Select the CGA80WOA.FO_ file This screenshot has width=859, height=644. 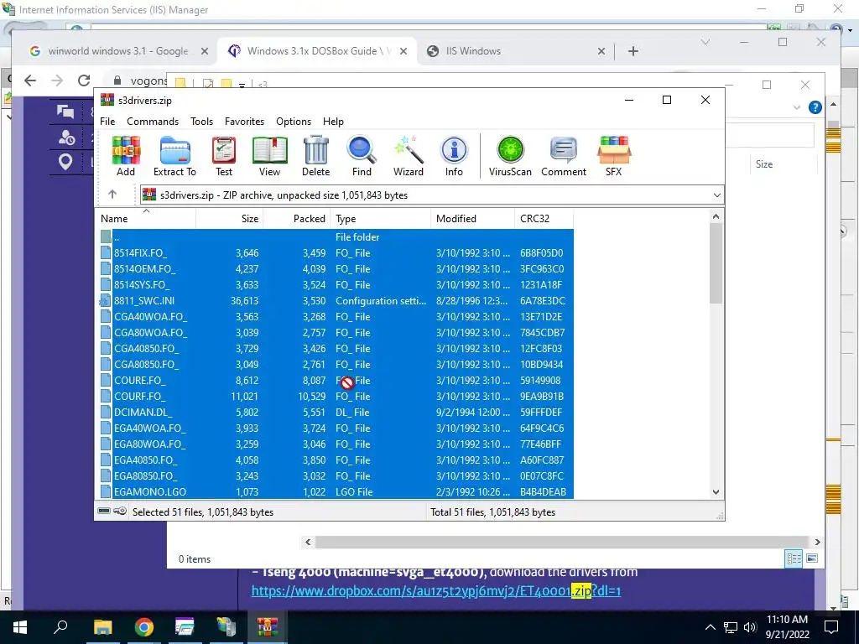[x=335, y=332]
